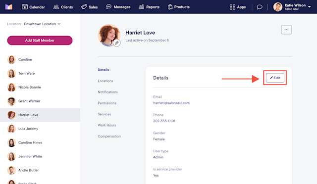Screen dimensions: 317x184
Task: Open the Work Hours tab
Action: coord(107,125)
